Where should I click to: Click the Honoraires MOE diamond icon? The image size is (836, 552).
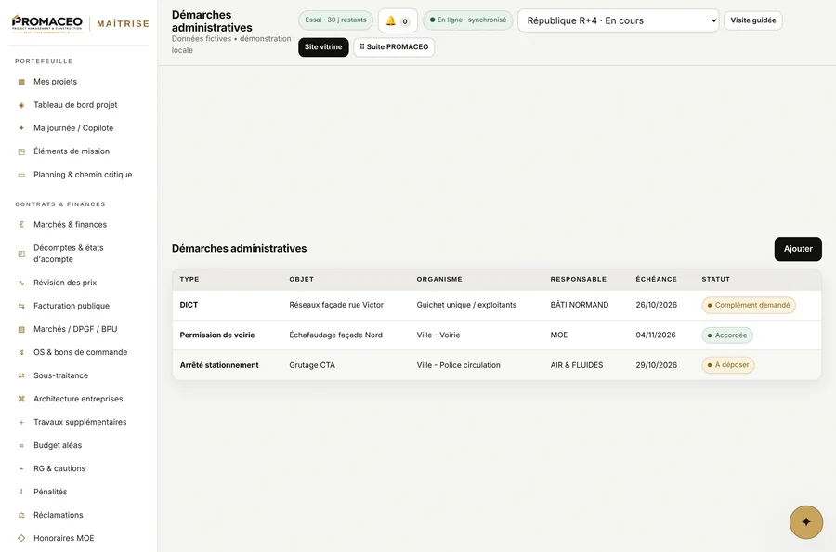pyautogui.click(x=21, y=538)
